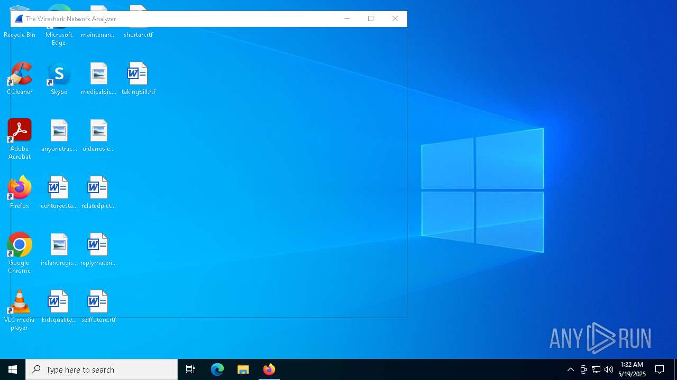The height and width of the screenshot is (380, 677).
Task: Open Task View from the taskbar
Action: click(190, 369)
